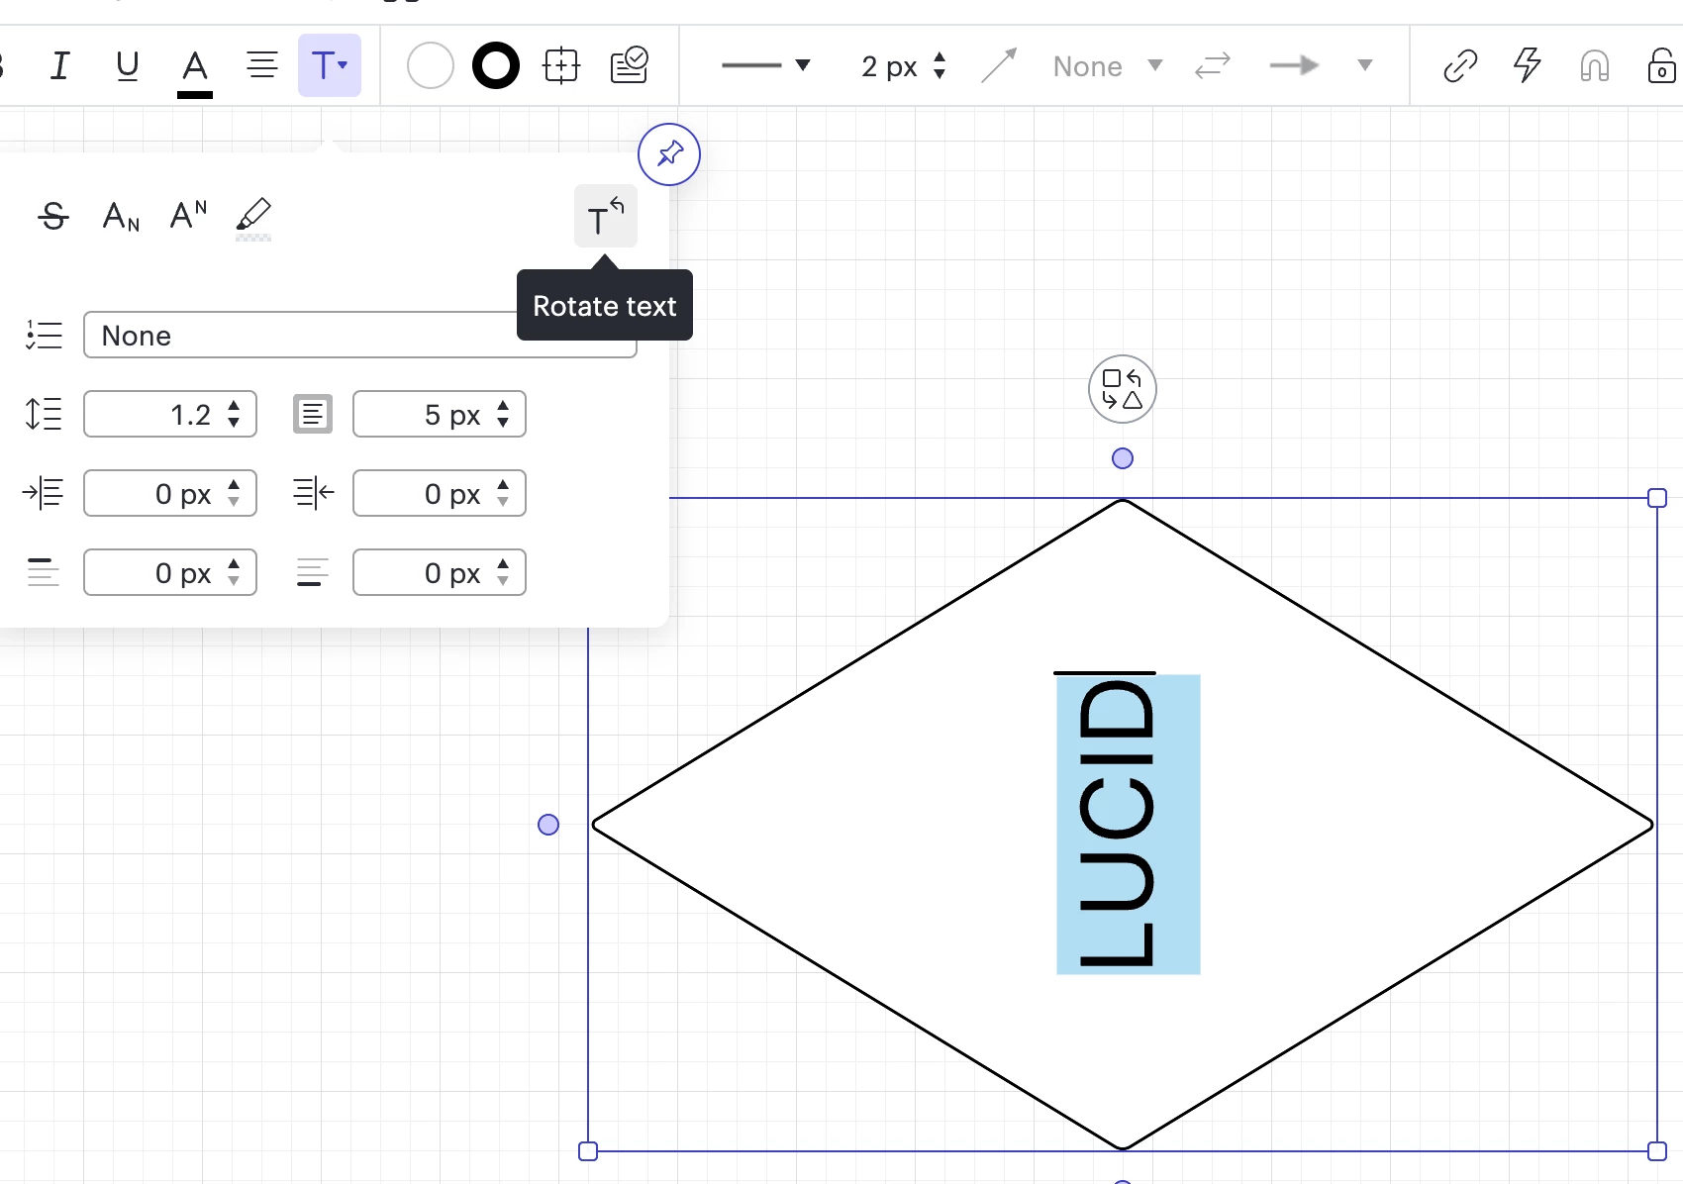1683x1184 pixels.
Task: Click the space before paragraph icon
Action: coord(44,572)
